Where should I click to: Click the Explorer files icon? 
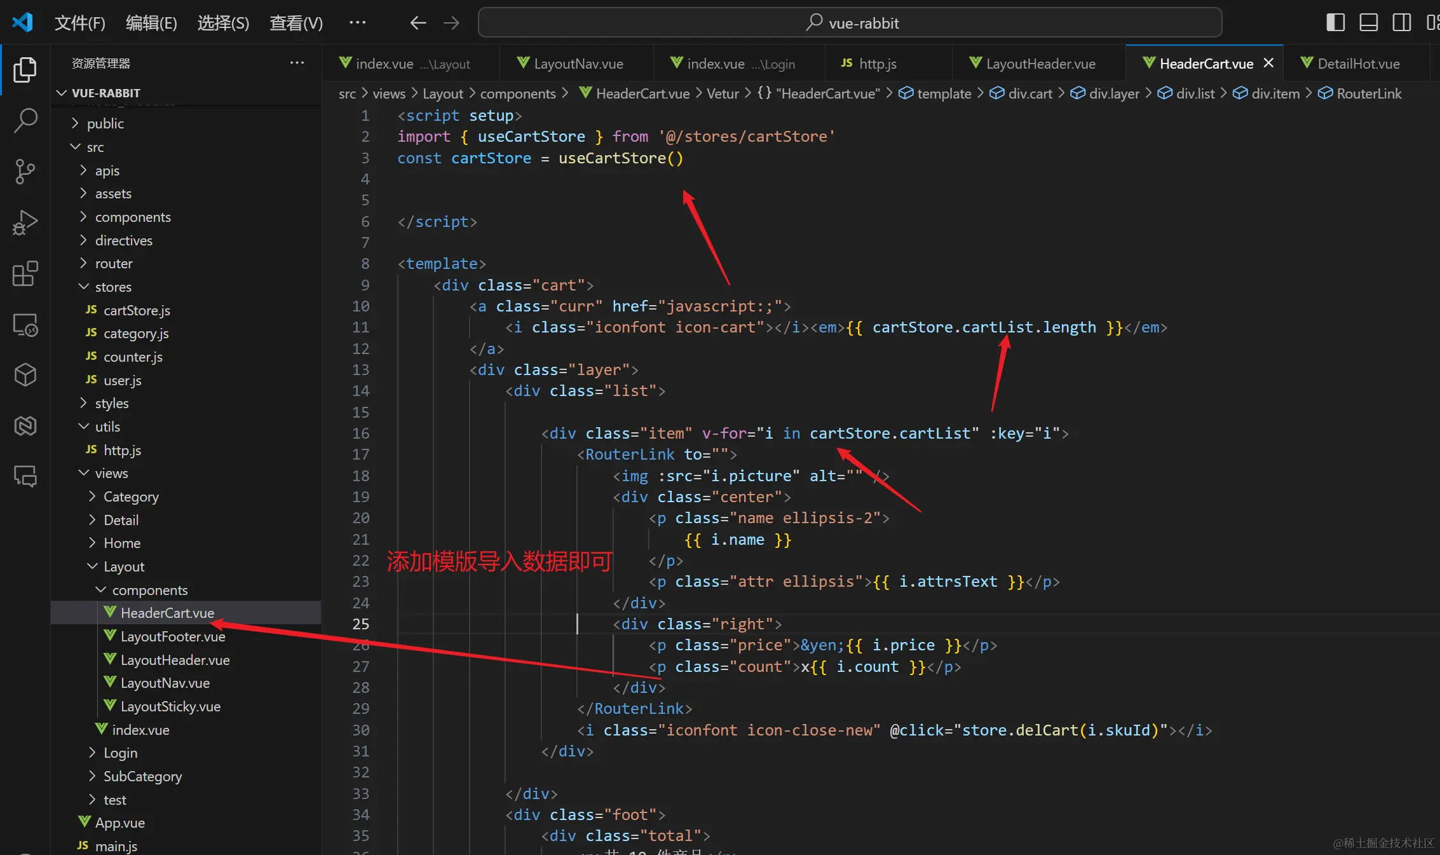pyautogui.click(x=25, y=69)
